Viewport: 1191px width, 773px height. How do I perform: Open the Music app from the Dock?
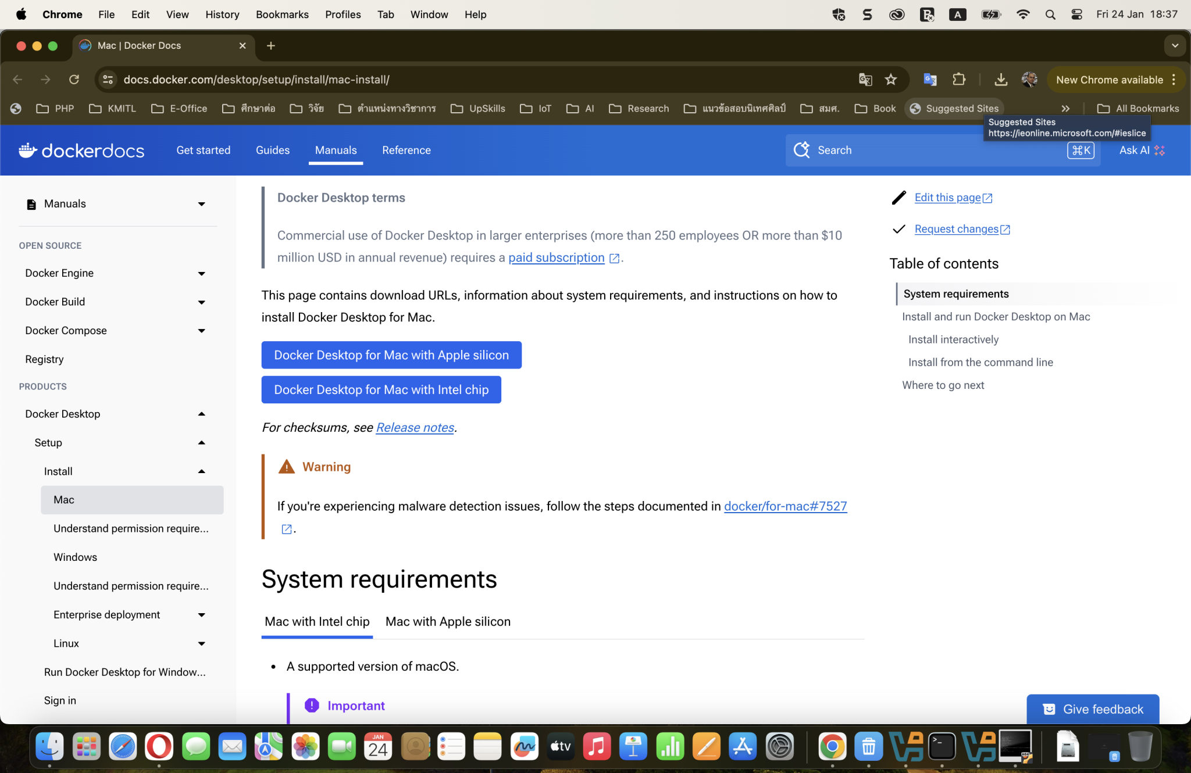click(597, 747)
